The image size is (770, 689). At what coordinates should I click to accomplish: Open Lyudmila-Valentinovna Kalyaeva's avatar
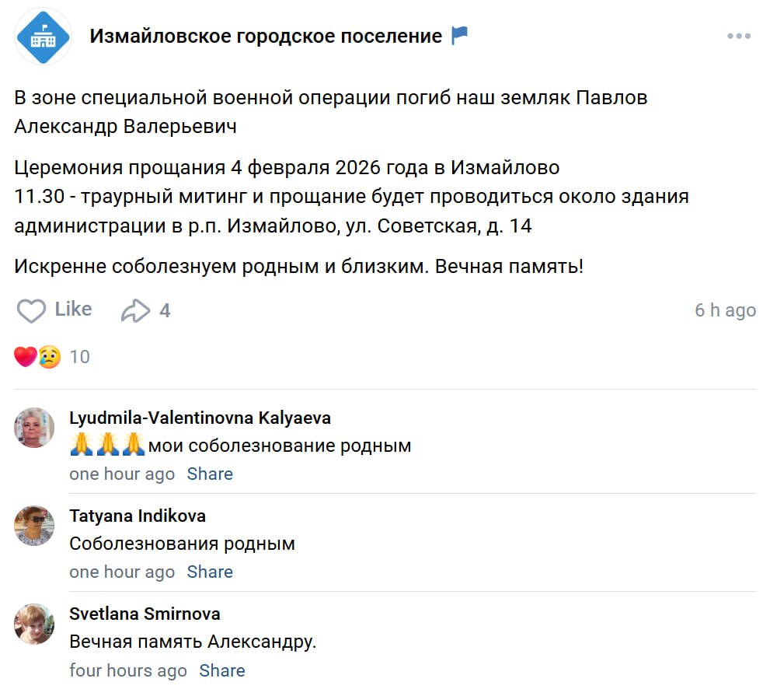[34, 427]
